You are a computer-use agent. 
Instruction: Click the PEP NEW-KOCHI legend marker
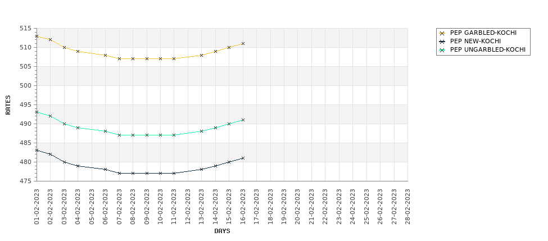[x=442, y=42]
